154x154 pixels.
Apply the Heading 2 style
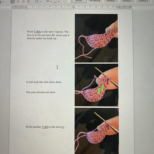[127, 1]
